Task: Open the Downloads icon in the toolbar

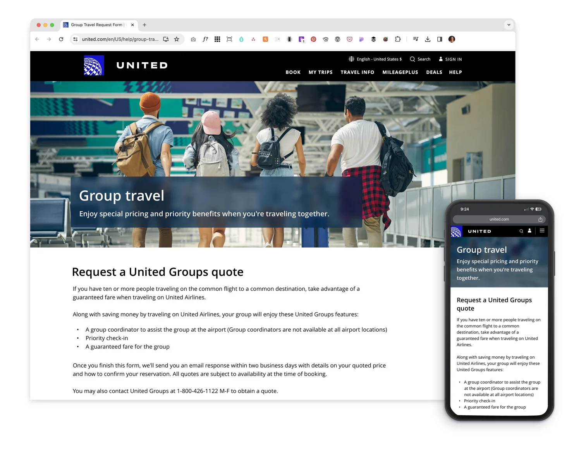Action: pos(427,39)
